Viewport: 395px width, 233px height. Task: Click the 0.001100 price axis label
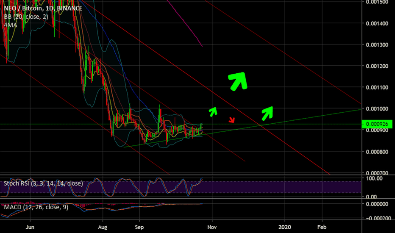(377, 88)
